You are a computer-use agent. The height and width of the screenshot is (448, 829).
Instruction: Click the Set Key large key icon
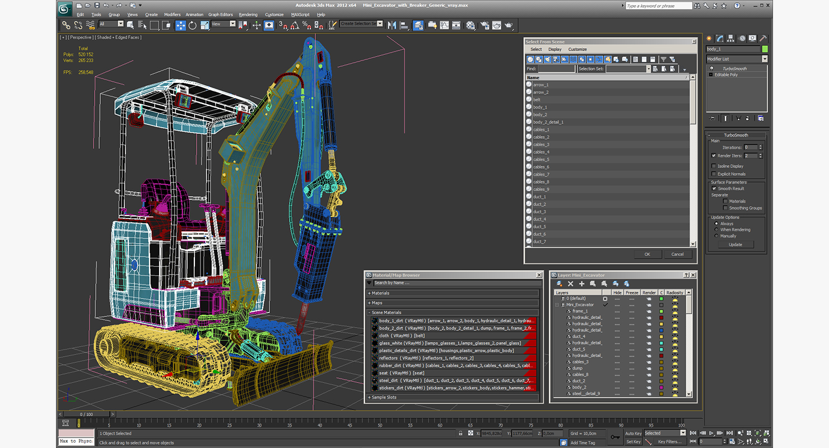tap(615, 437)
